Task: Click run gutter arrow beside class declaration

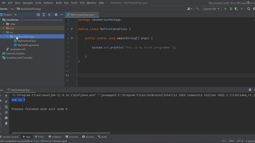Action: click(72, 29)
